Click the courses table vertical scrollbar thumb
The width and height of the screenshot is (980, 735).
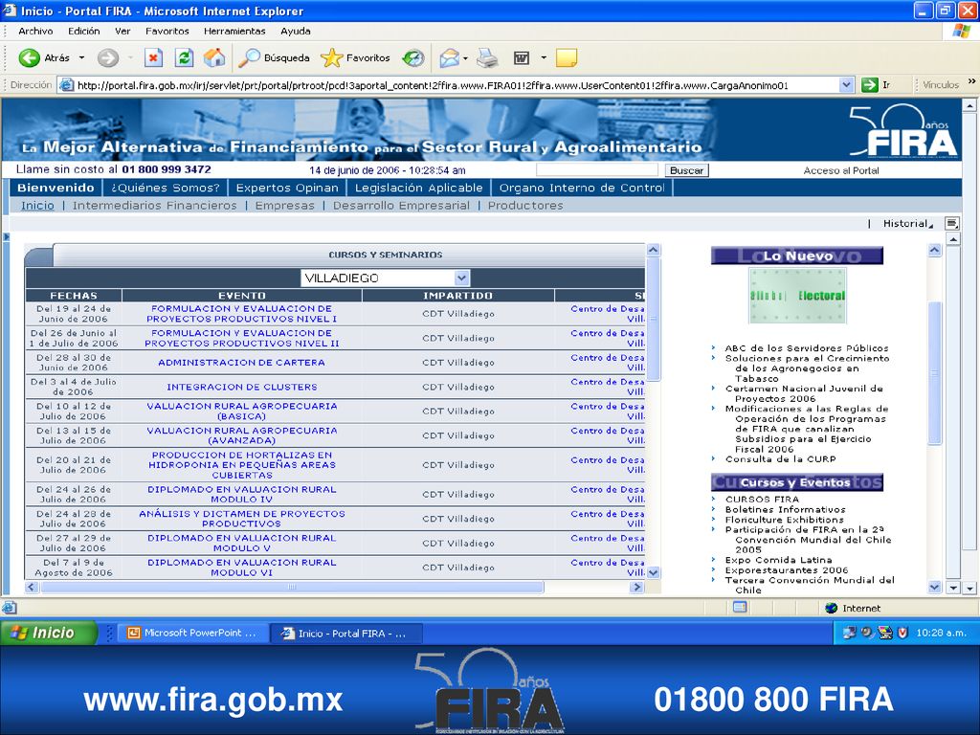tap(653, 319)
